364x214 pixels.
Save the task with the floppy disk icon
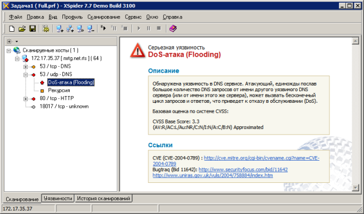tap(32, 28)
